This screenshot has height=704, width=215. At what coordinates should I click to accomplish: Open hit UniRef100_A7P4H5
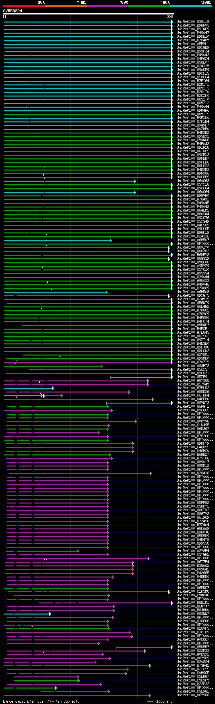click(x=193, y=40)
